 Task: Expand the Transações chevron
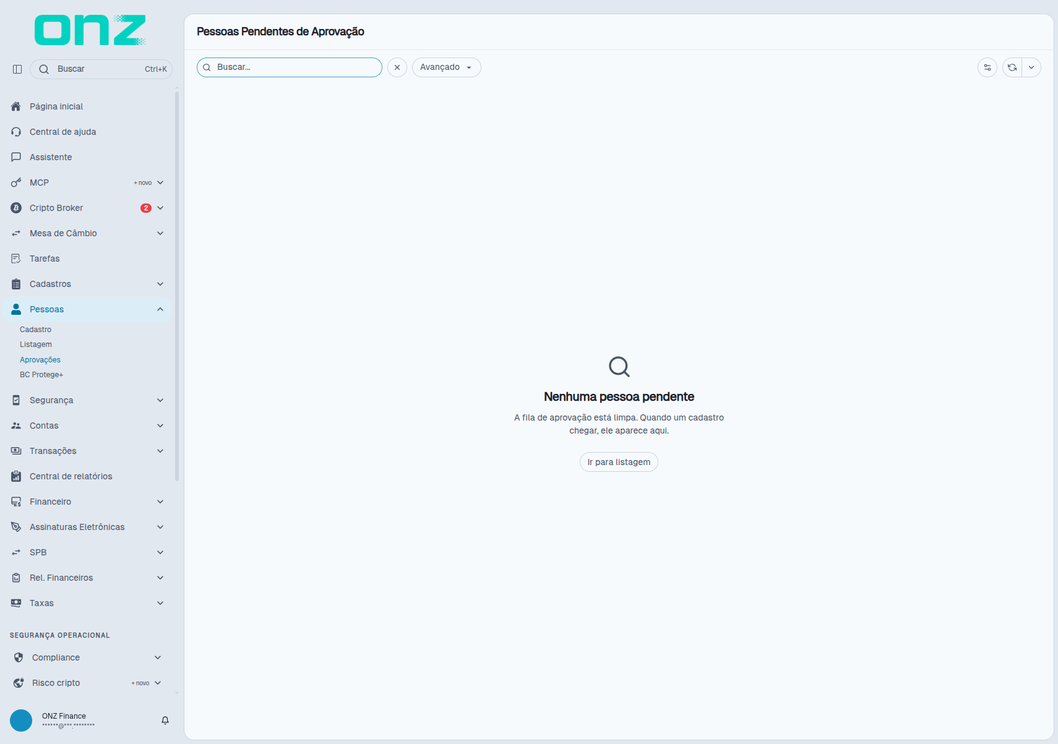(x=160, y=451)
